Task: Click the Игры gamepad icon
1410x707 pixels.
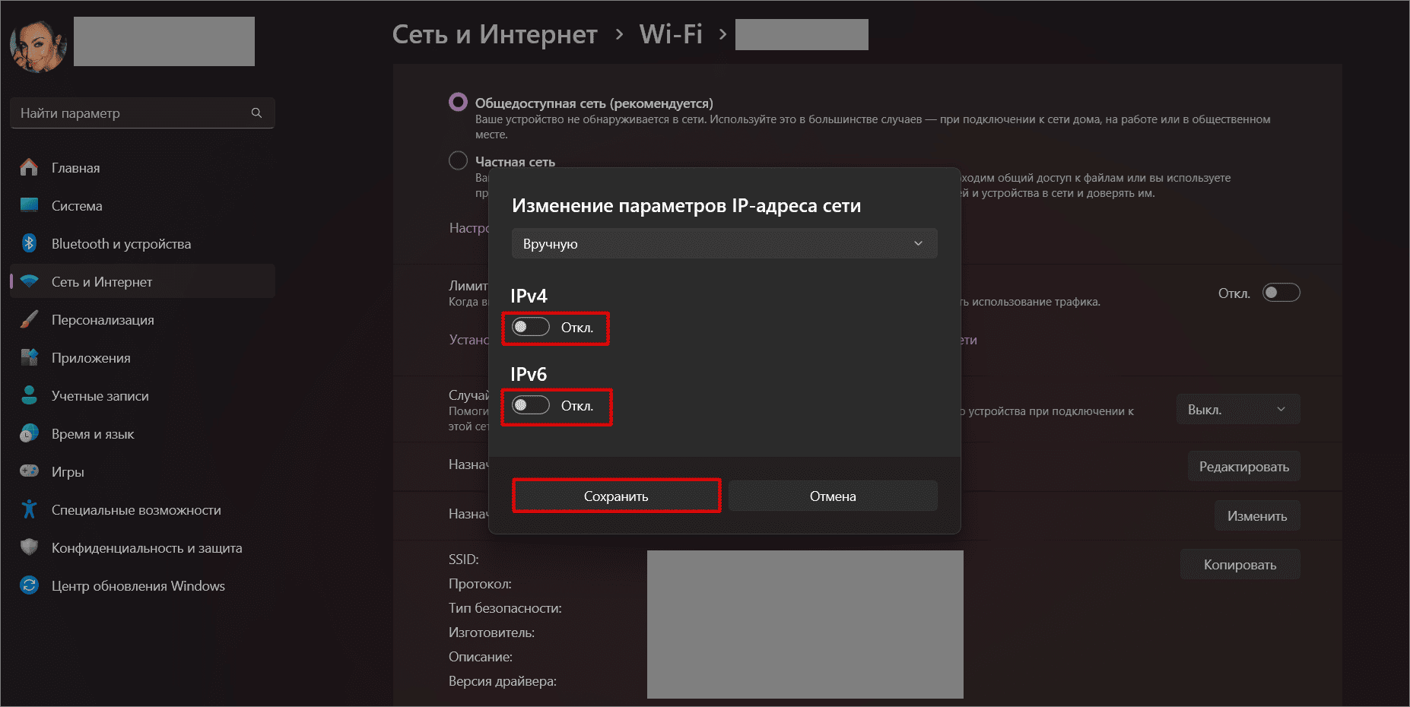Action: (29, 471)
